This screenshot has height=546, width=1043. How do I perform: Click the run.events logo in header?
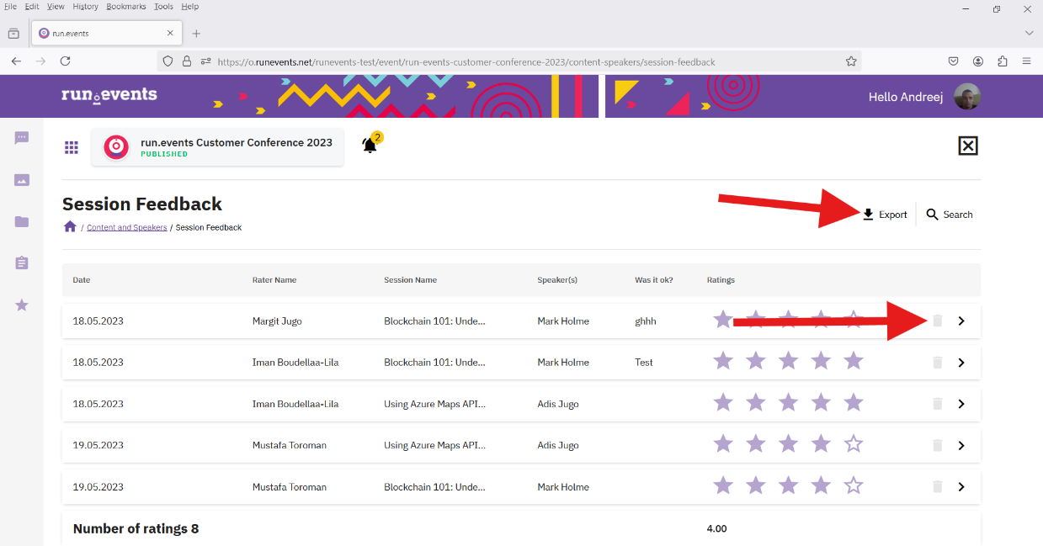(109, 95)
